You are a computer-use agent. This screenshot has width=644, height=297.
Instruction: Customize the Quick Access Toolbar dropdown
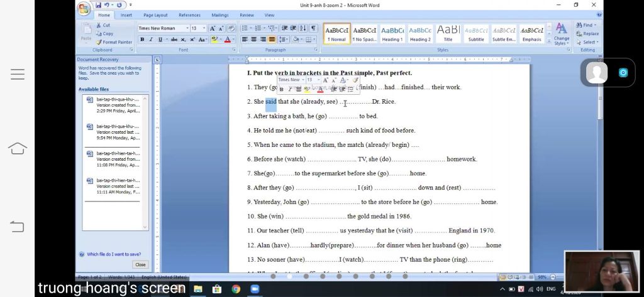pyautogui.click(x=131, y=5)
